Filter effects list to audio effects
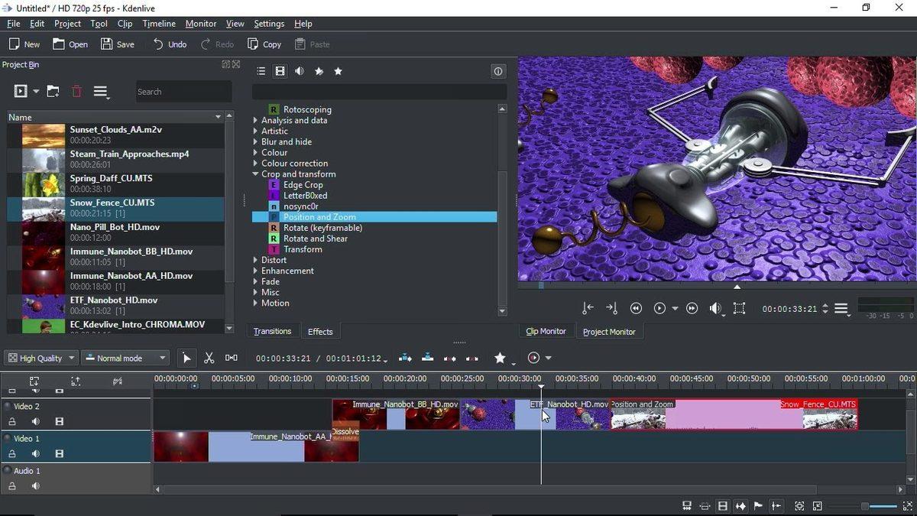Screen dimensions: 917x516 coord(300,71)
